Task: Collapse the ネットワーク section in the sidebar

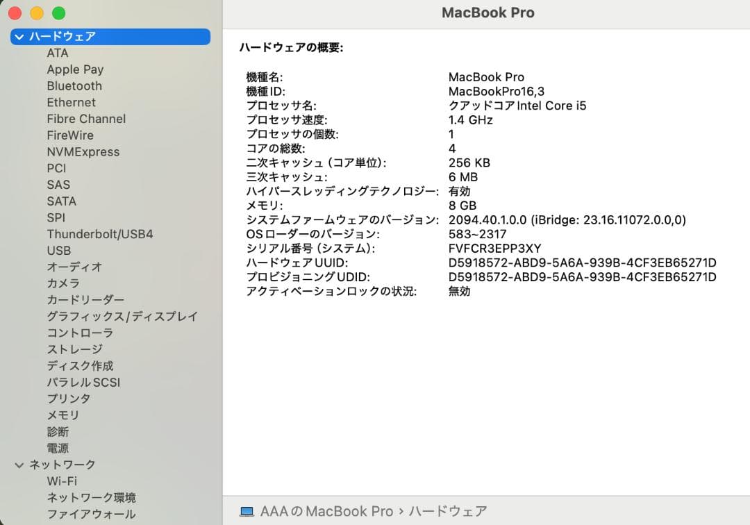Action: click(19, 464)
